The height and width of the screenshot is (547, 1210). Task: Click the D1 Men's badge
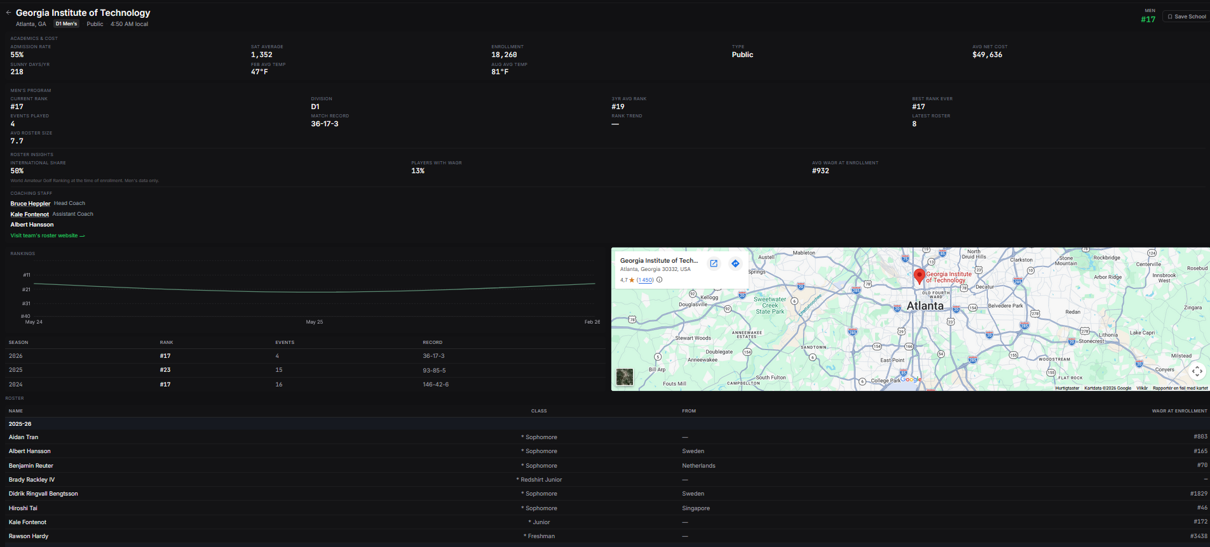(66, 24)
